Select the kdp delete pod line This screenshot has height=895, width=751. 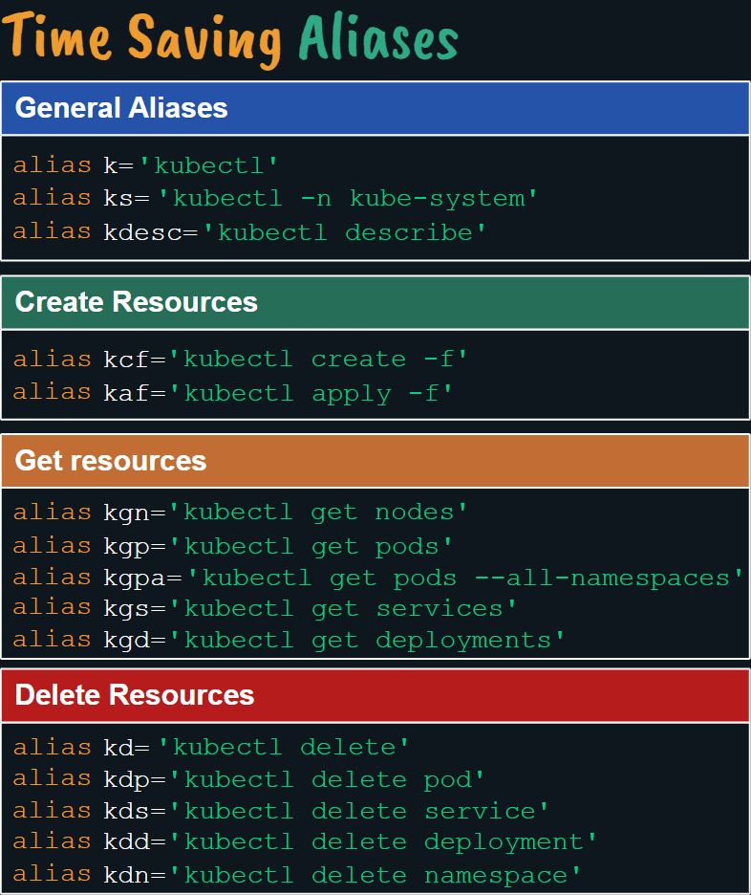tap(248, 779)
